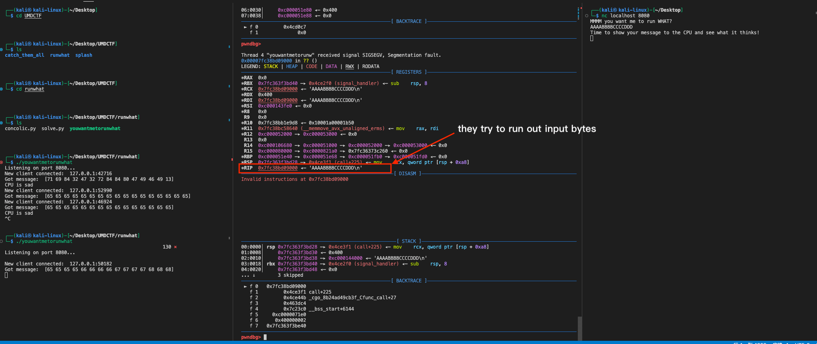
Task: Click the message starting '[71 69 84 32'
Action: tap(109, 179)
